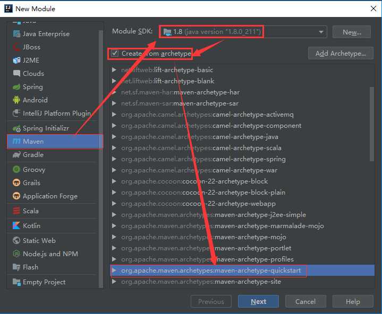Expand the maven-archetype-sar entry

(114, 103)
